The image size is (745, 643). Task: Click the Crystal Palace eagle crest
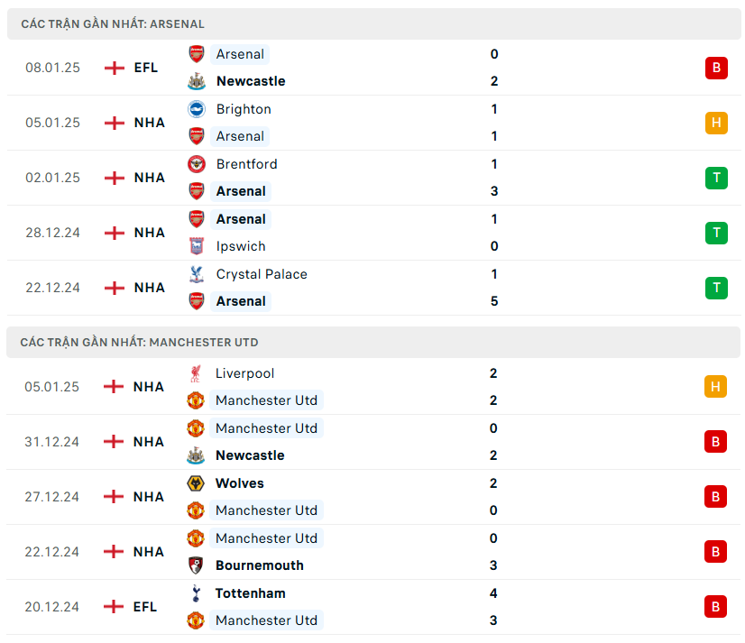point(196,274)
